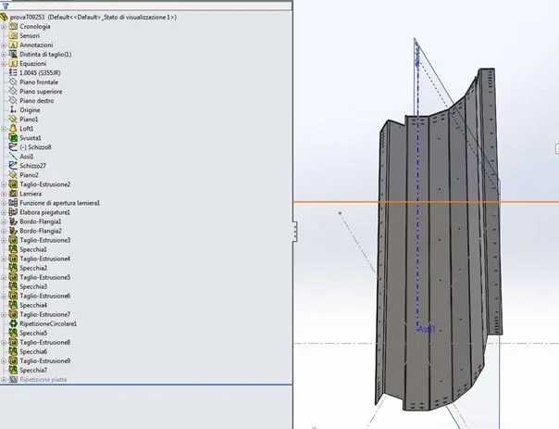Expand the Distinta di taglio(1) folder
The width and height of the screenshot is (559, 429).
coord(4,55)
